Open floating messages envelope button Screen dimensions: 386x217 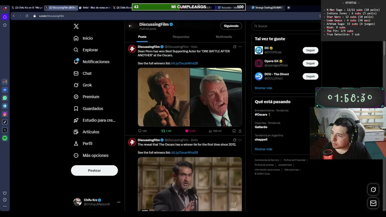(373, 203)
